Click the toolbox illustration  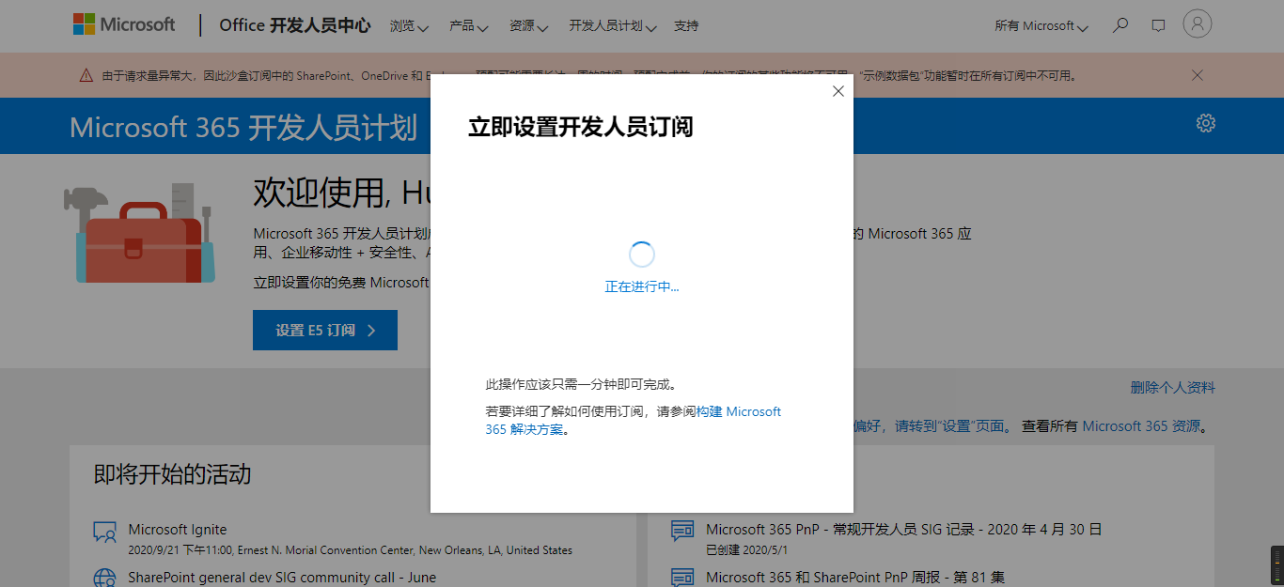[139, 233]
